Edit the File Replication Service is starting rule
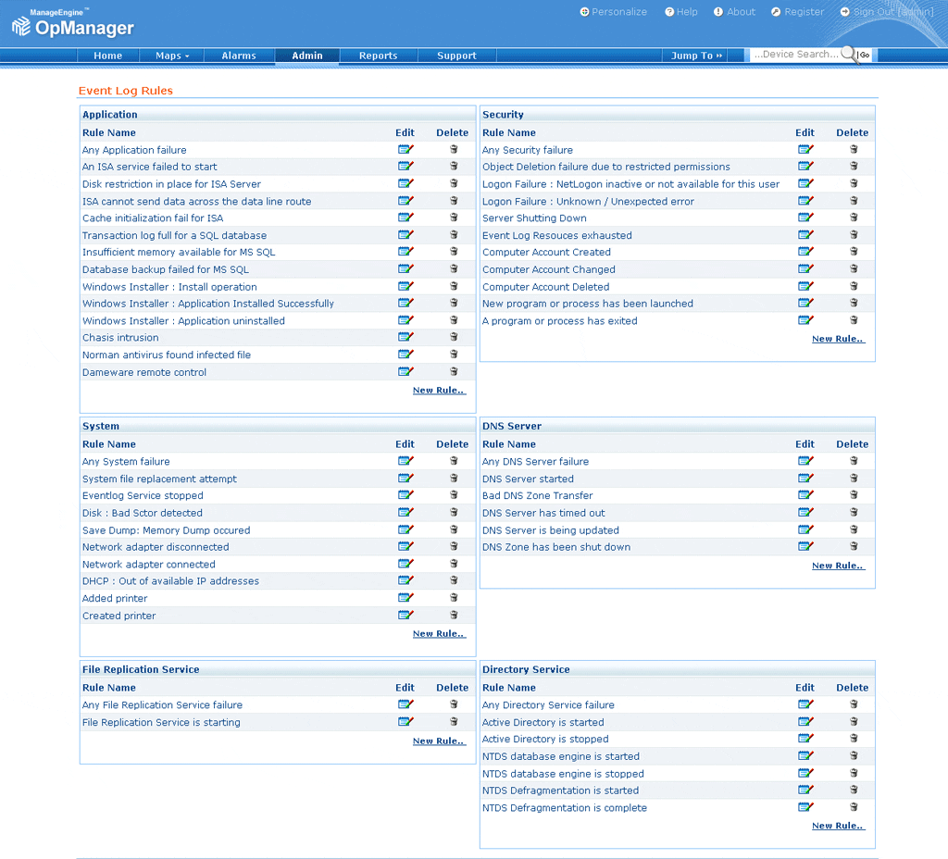This screenshot has height=859, width=948. click(405, 722)
